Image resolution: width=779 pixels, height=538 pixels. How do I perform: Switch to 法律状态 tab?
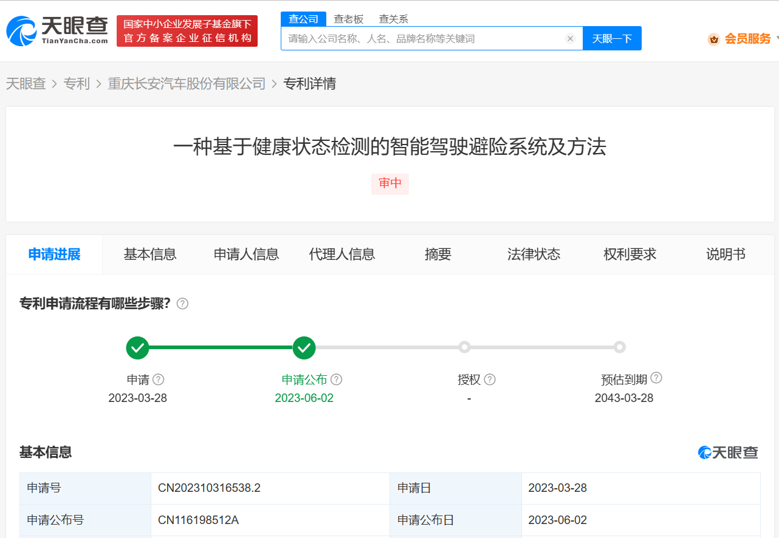(x=534, y=254)
